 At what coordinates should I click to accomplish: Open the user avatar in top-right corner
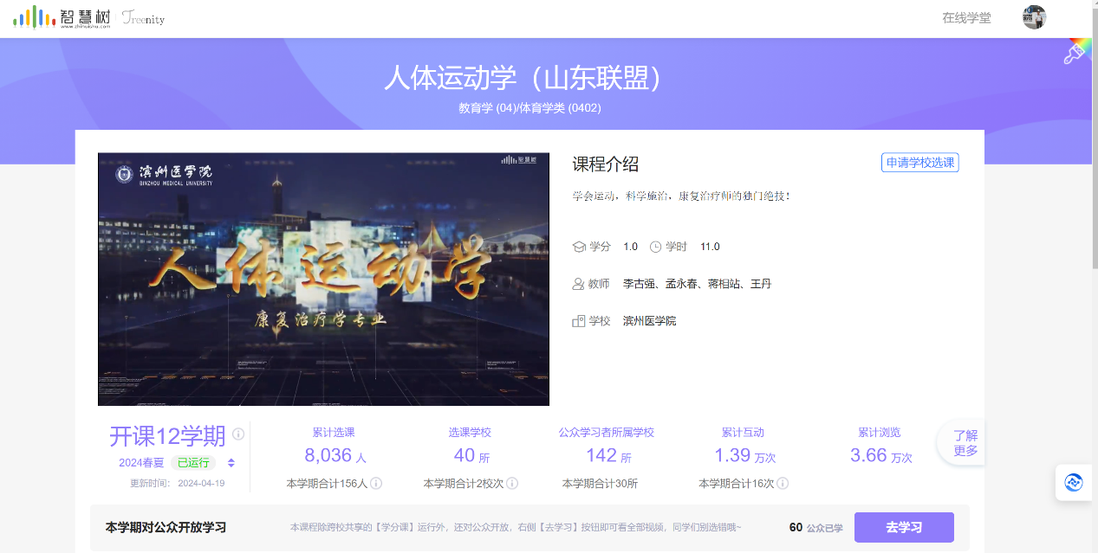click(x=1034, y=17)
